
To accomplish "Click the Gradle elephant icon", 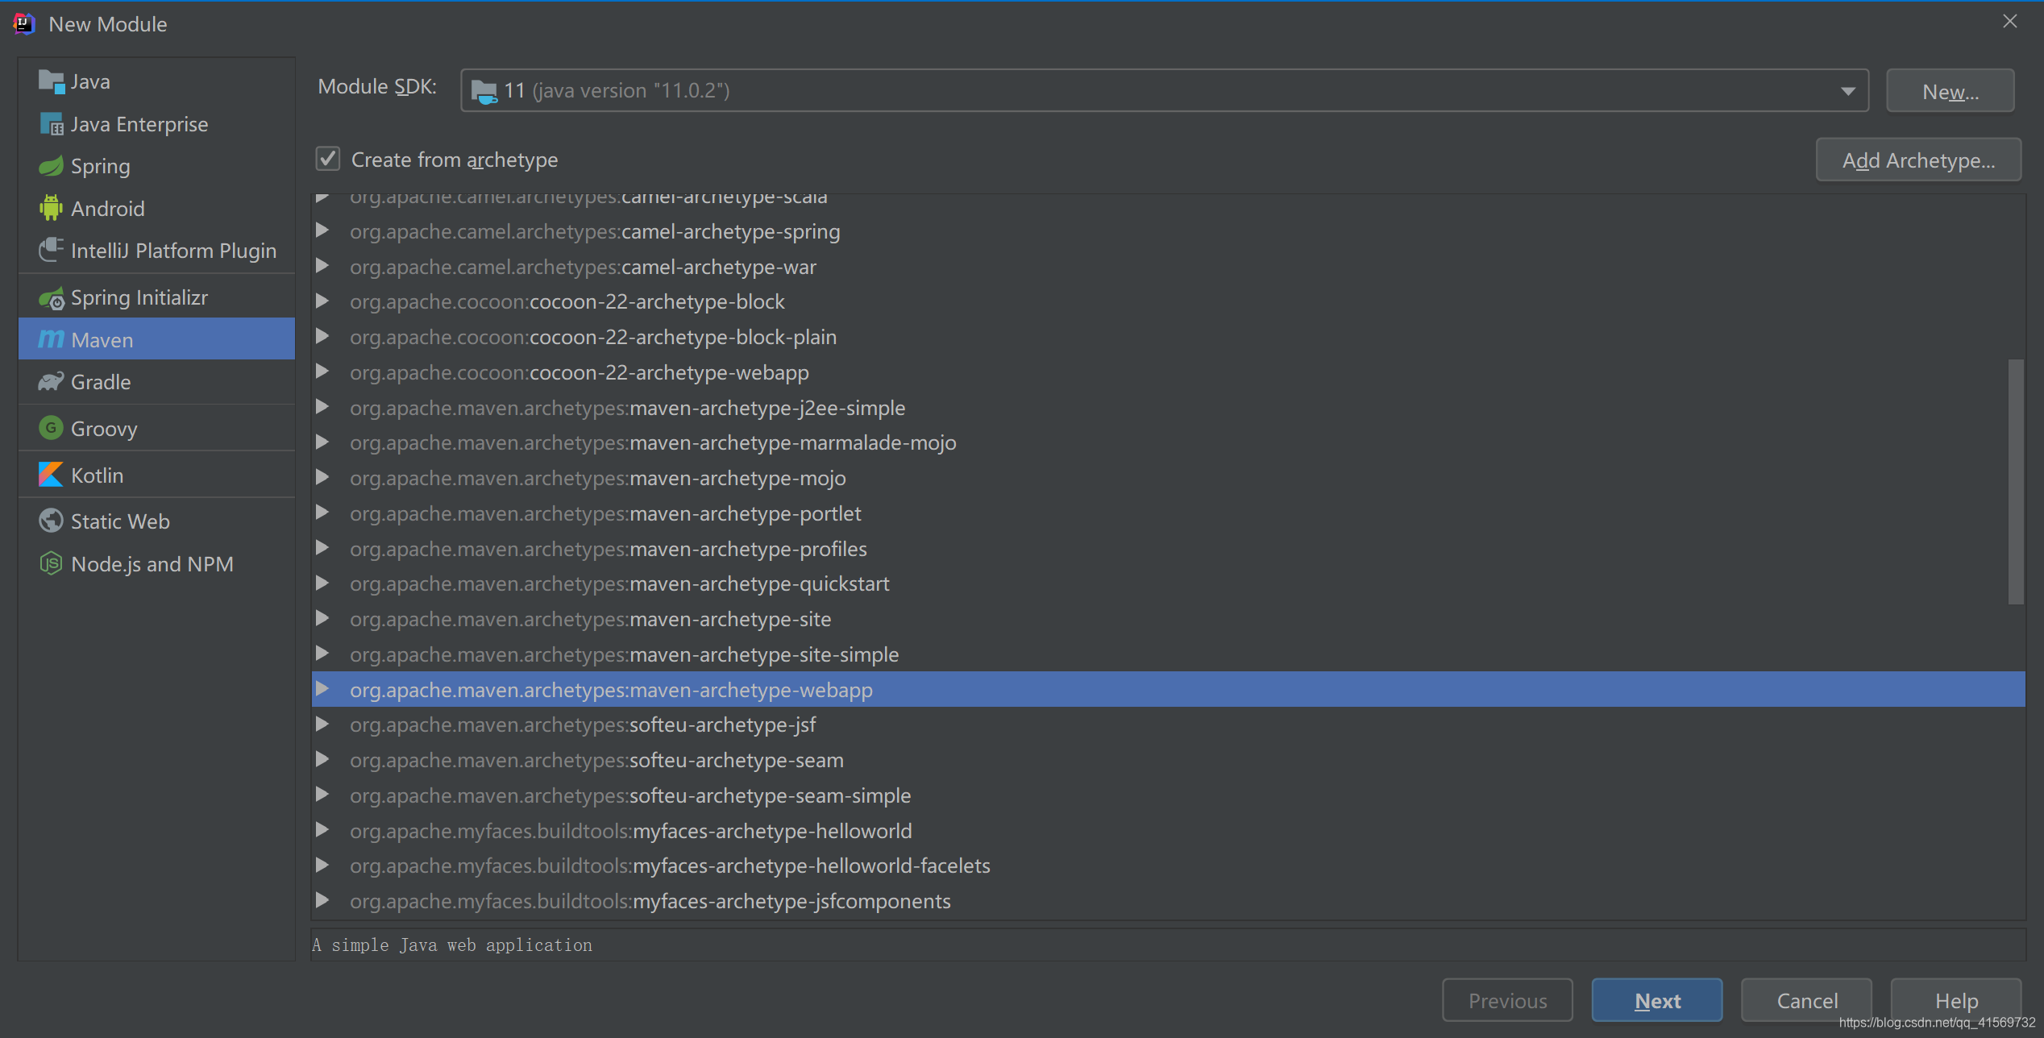I will [x=51, y=381].
